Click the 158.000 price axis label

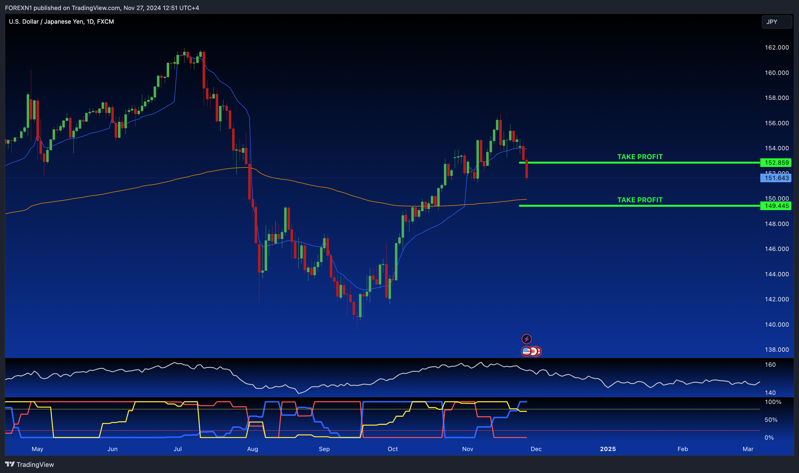[777, 98]
